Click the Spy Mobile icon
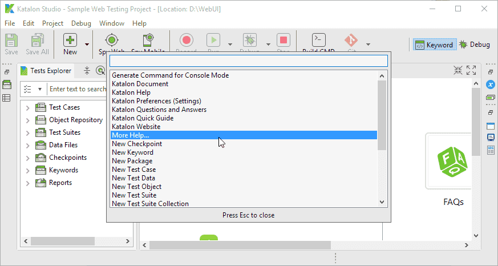 pos(148,41)
